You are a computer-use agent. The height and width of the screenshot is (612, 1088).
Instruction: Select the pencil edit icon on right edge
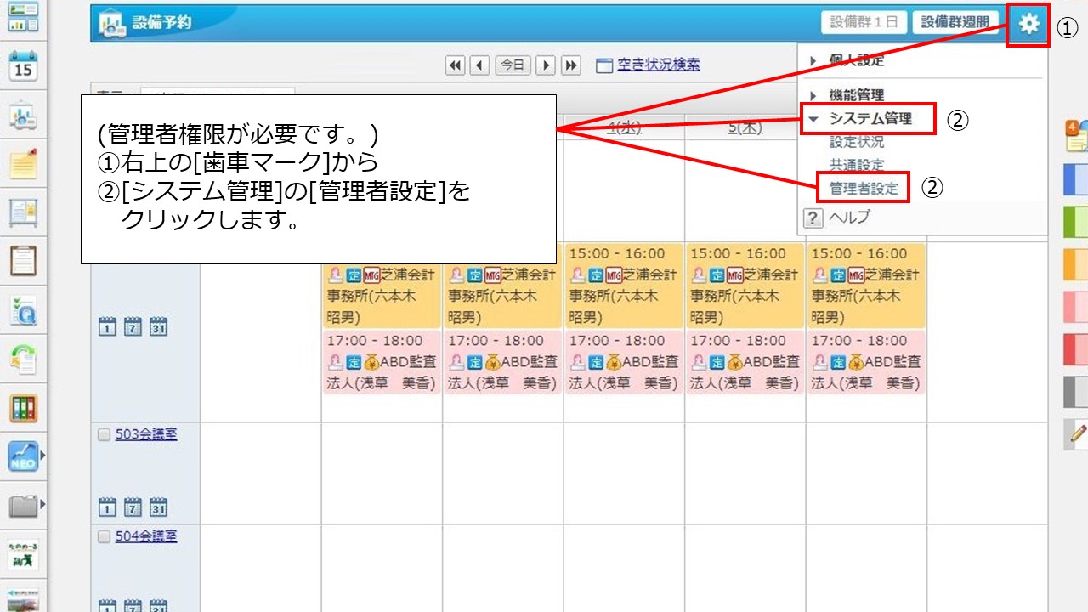pos(1077,434)
